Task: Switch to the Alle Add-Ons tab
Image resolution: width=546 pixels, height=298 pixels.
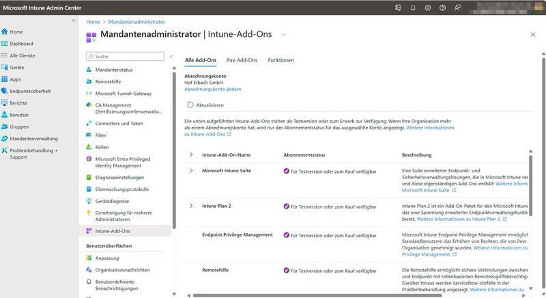Action: tap(201, 60)
